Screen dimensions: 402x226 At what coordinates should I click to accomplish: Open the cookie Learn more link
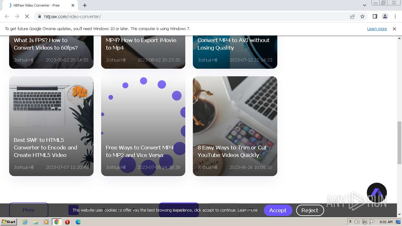tap(247, 210)
